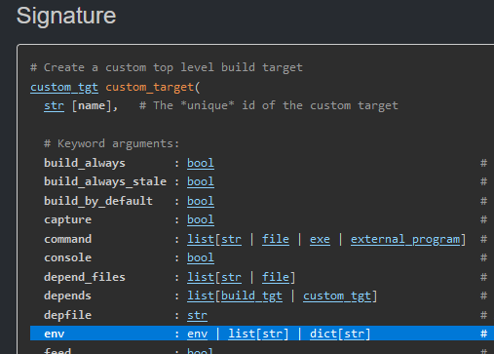The width and height of the screenshot is (494, 354).
Task: Open file link in command row
Action: pos(276,239)
